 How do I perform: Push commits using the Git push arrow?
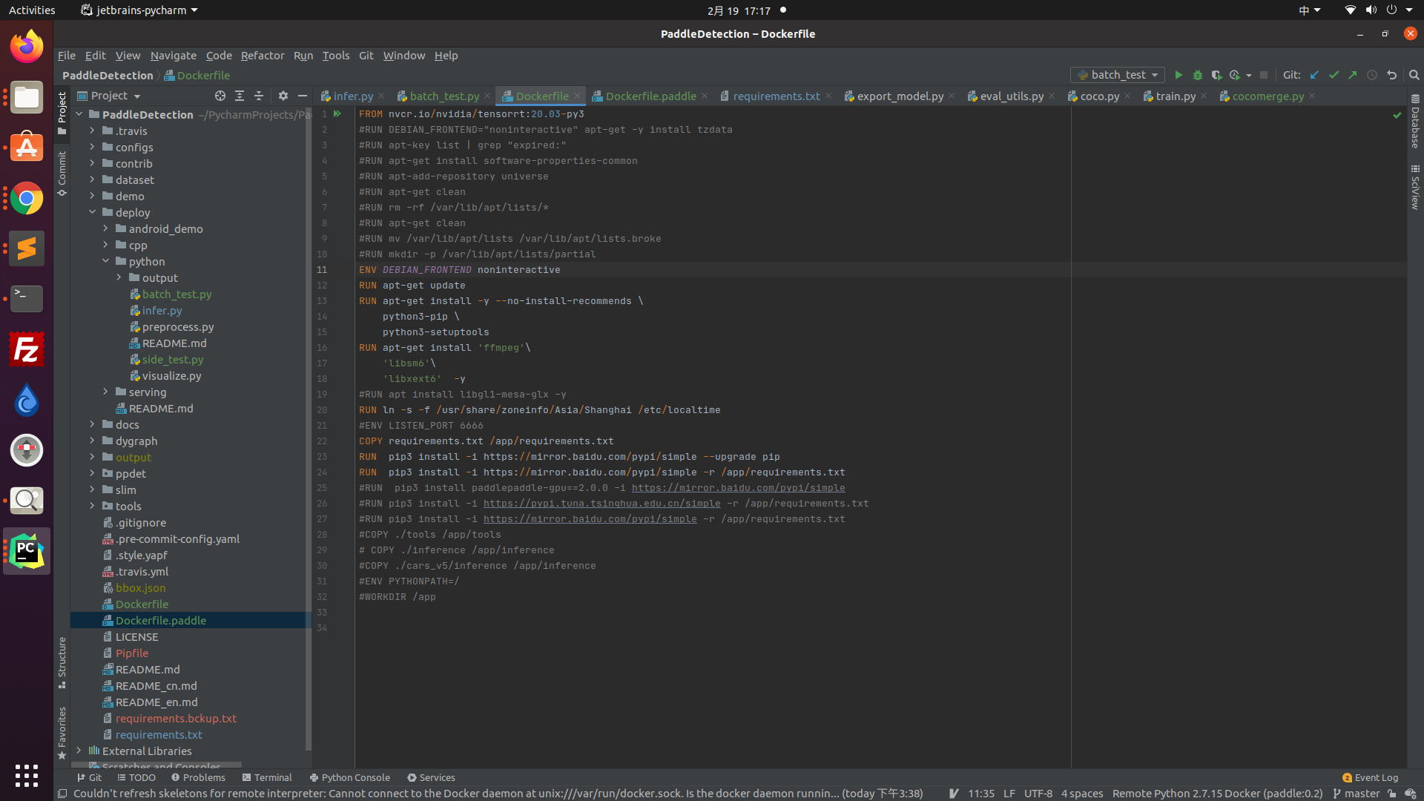(1352, 75)
